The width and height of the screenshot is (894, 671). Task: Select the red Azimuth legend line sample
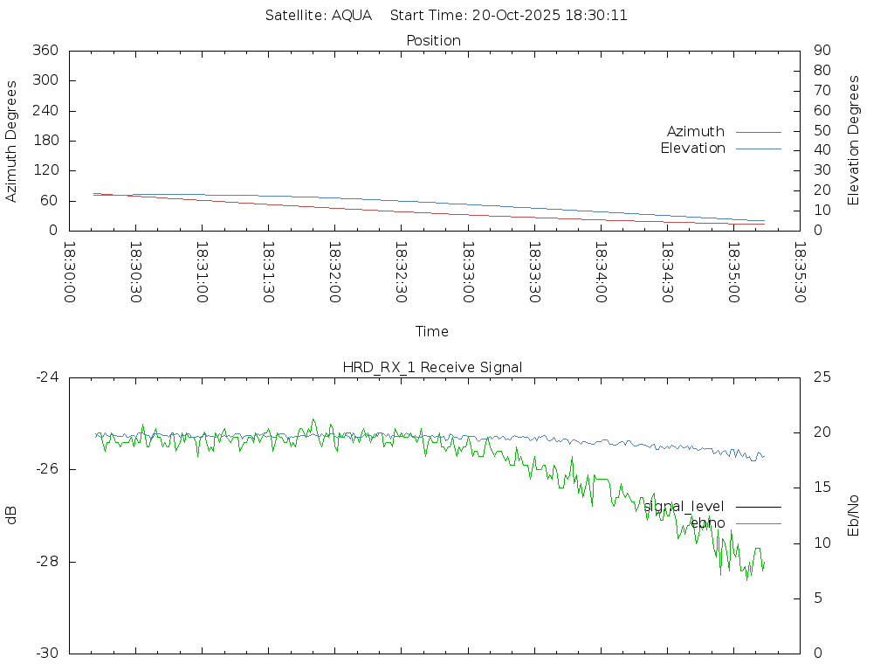click(x=758, y=132)
